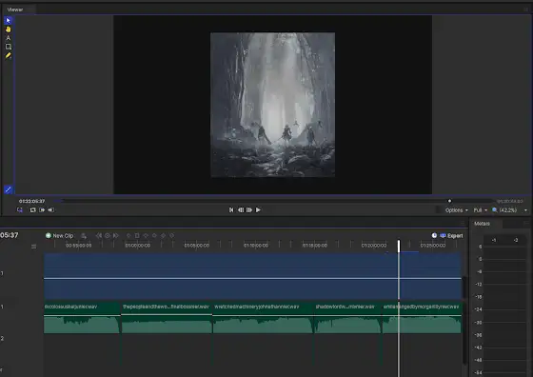
Task: Switch to the Meters tab
Action: pyautogui.click(x=482, y=224)
